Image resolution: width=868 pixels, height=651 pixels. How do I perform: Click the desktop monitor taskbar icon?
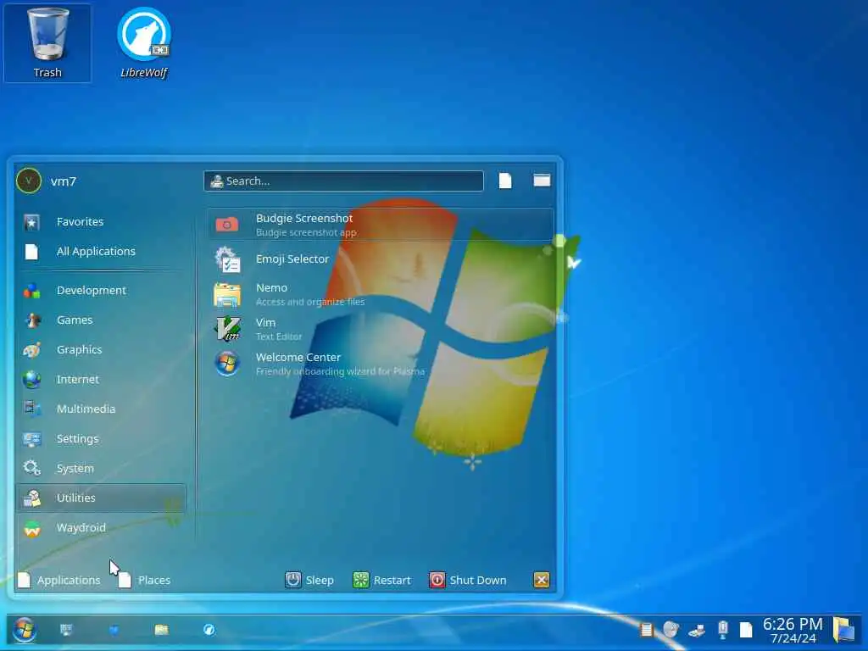pos(66,630)
